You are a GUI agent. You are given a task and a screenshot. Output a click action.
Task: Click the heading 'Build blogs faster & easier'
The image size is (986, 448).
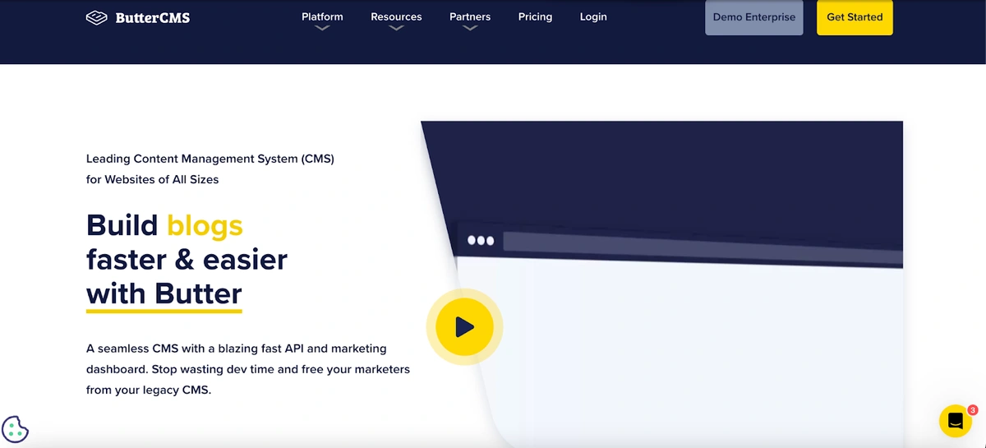pyautogui.click(x=187, y=242)
